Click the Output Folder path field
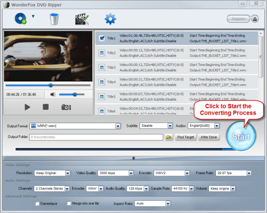 point(96,137)
